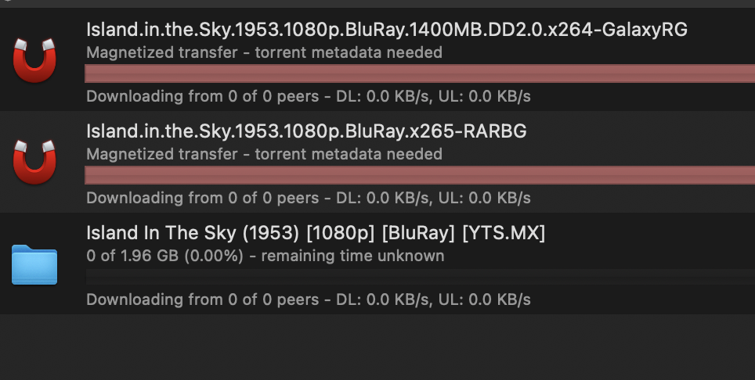
Task: Click the empty progress bar of YTS.MX torrent
Action: [419, 276]
